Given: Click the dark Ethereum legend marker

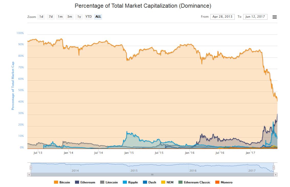Looking at the screenshot, I should (x=77, y=182).
